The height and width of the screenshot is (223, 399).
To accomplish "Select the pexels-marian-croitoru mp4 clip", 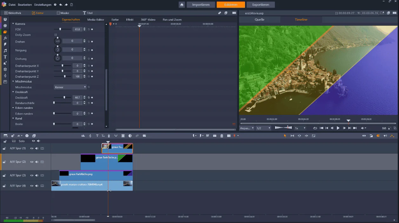I will pos(92,186).
